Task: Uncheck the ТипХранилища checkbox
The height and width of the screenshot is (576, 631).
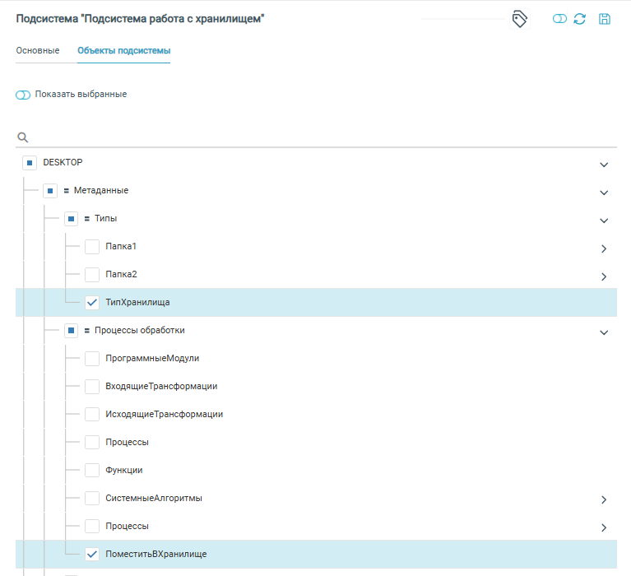Action: [92, 303]
